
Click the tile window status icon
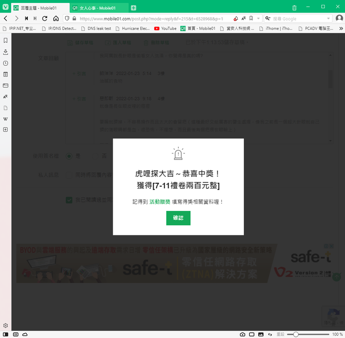tap(252, 334)
